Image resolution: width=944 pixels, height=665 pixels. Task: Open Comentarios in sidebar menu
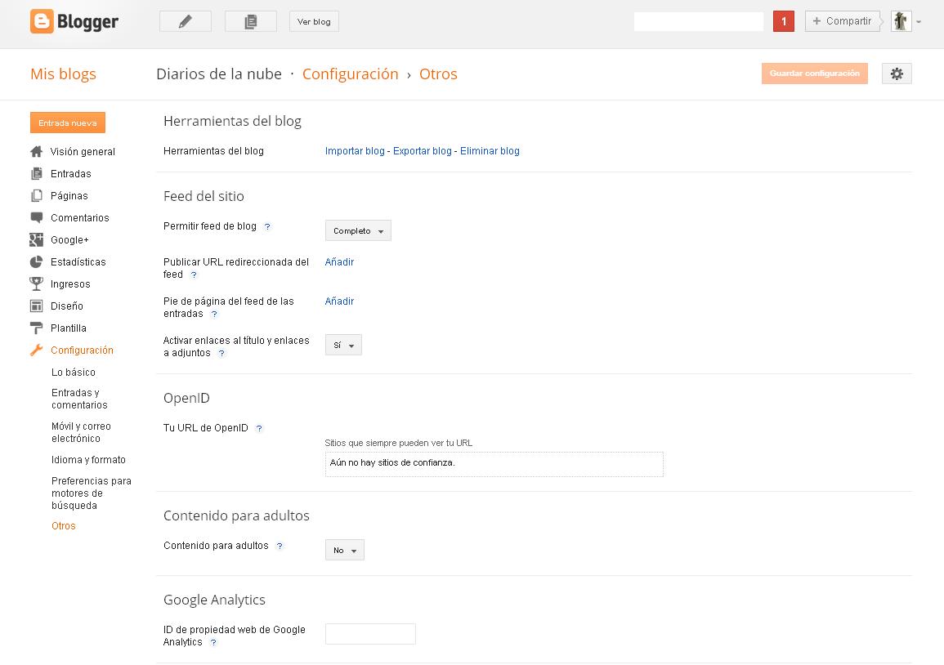tap(80, 218)
